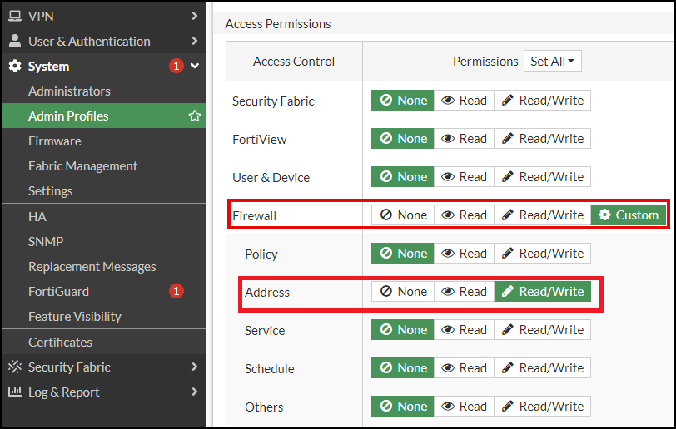The height and width of the screenshot is (429, 676).
Task: Open the Certificates page
Action: (60, 342)
